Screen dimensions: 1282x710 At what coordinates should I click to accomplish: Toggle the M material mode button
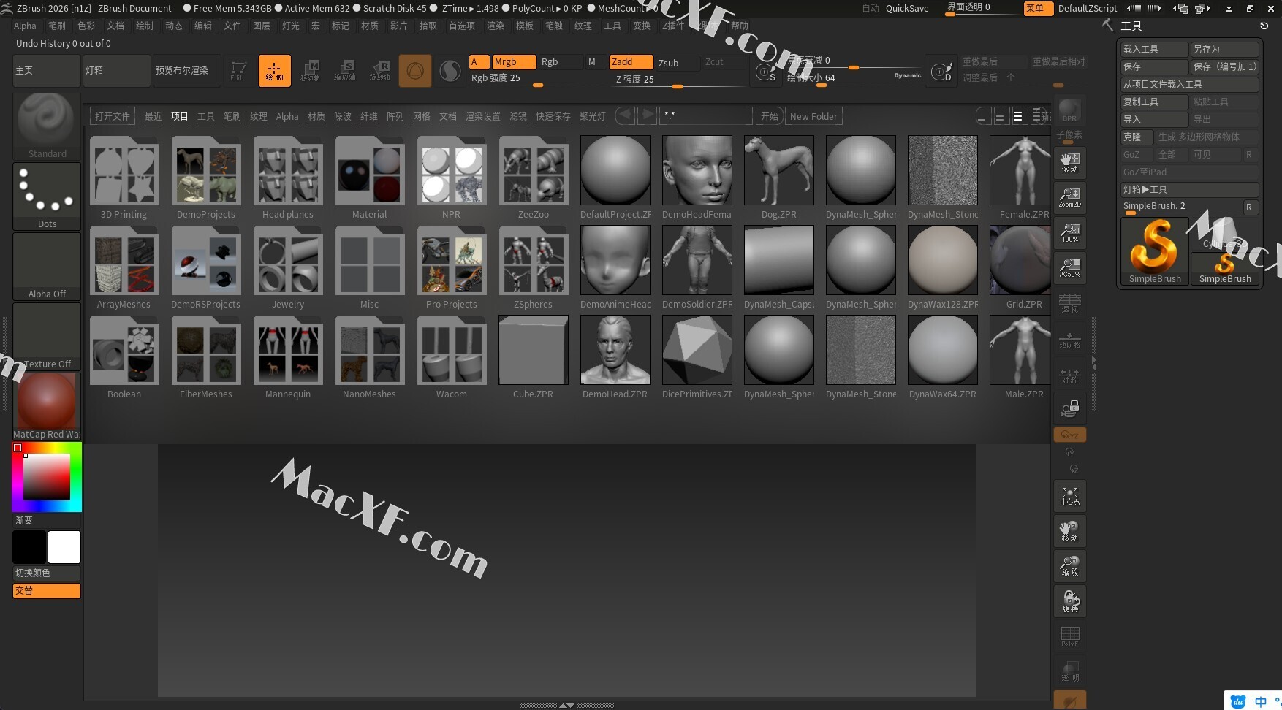coord(592,62)
